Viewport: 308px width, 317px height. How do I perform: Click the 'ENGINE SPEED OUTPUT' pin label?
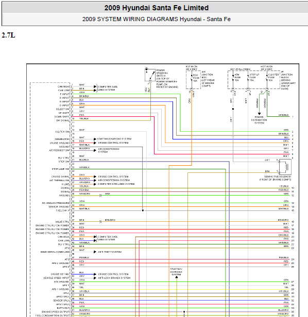(56, 312)
